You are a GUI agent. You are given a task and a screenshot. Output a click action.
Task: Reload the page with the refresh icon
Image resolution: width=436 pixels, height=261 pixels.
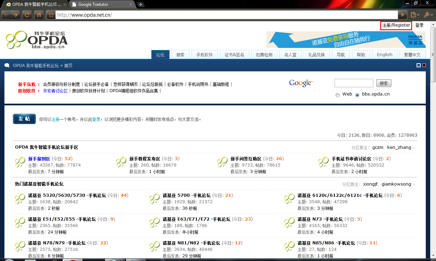[27, 15]
